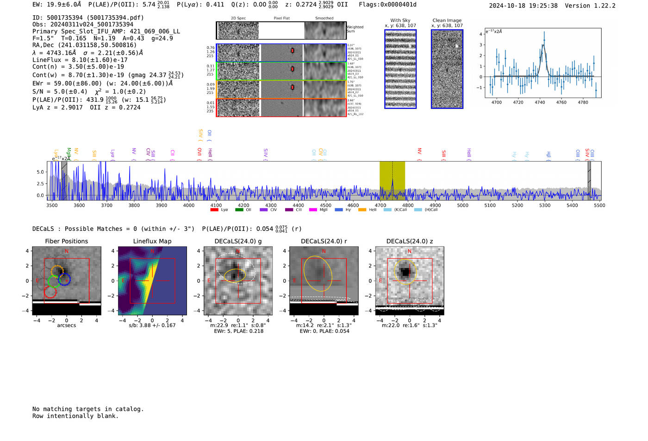Viewport: 648px width, 441px height.
Task: Click the hatched gray region near 5460Å
Action: coord(589,180)
